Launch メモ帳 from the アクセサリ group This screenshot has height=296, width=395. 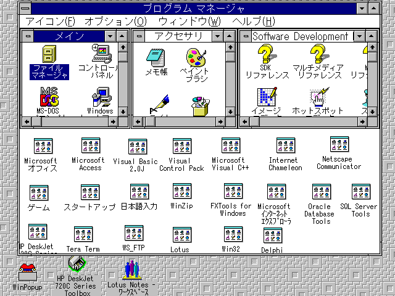pos(156,58)
